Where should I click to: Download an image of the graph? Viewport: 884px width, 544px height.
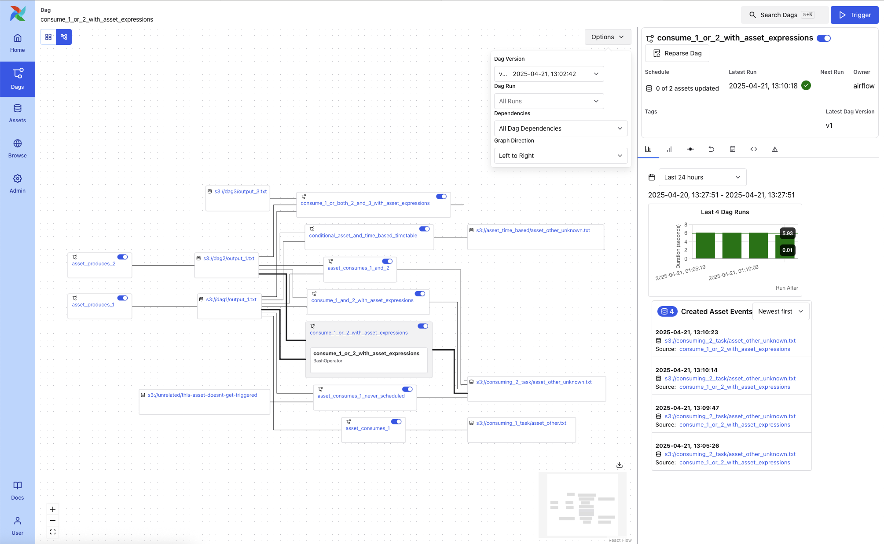tap(620, 465)
